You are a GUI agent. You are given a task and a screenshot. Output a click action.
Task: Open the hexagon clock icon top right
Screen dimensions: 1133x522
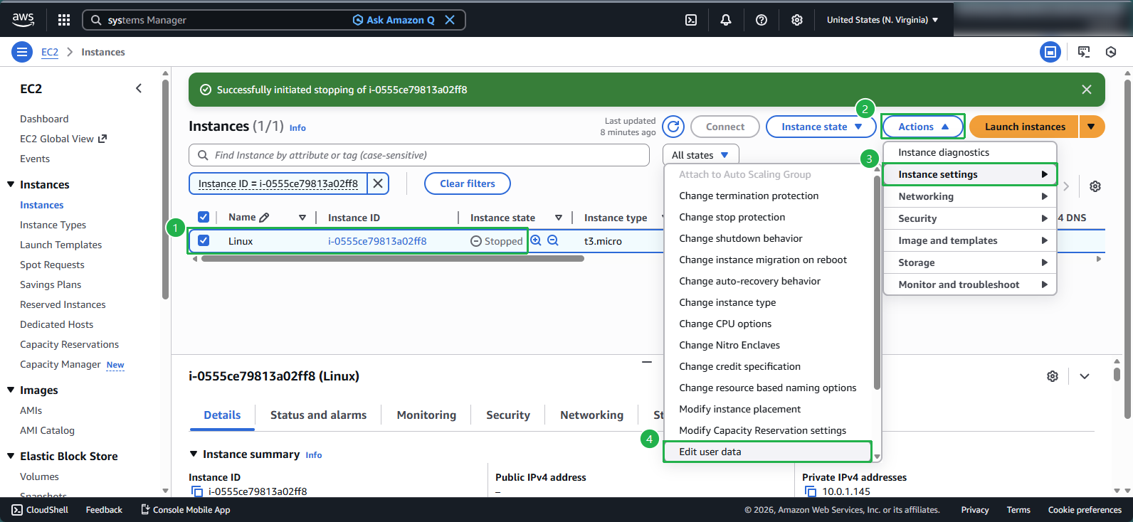click(x=1111, y=52)
